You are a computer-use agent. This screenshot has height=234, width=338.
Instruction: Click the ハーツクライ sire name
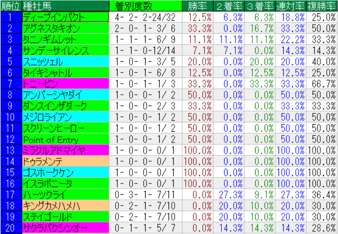point(66,194)
